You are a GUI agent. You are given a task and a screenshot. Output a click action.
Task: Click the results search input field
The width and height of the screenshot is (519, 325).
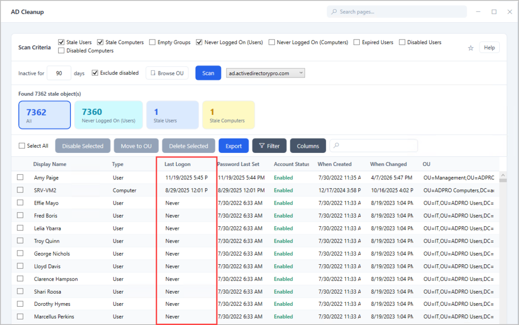point(374,145)
